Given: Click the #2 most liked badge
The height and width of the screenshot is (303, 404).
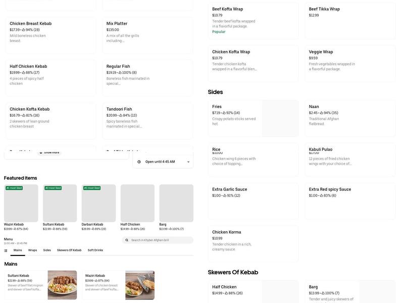Looking at the screenshot, I should (x=53, y=188).
